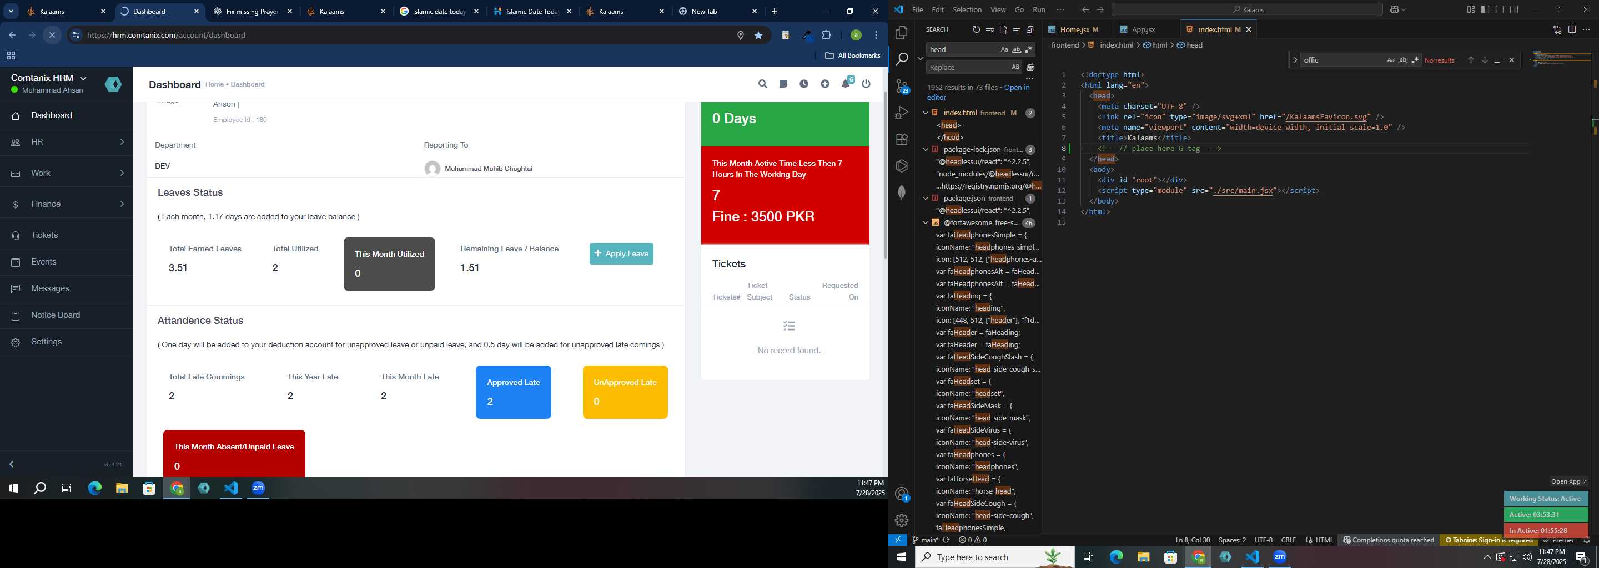The width and height of the screenshot is (1599, 568).
Task: Toggle Match Case in editor find widget
Action: (1391, 60)
